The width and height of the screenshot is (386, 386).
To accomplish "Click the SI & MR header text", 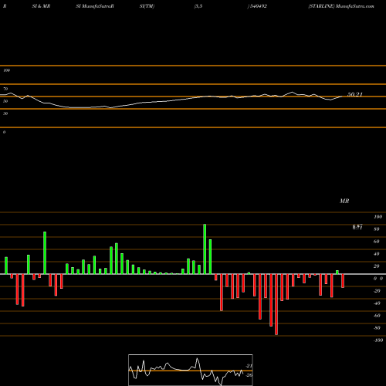I will 41,6.
